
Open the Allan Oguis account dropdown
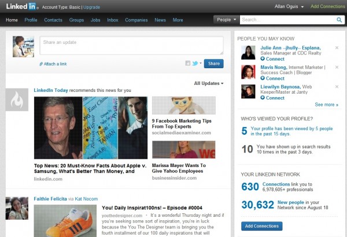[289, 6]
